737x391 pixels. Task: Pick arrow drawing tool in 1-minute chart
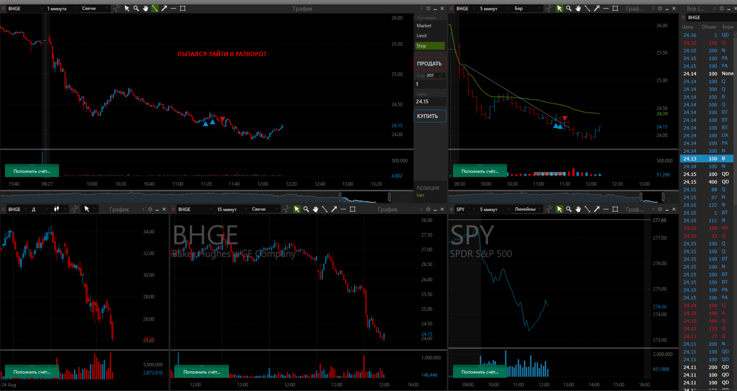coord(164,8)
